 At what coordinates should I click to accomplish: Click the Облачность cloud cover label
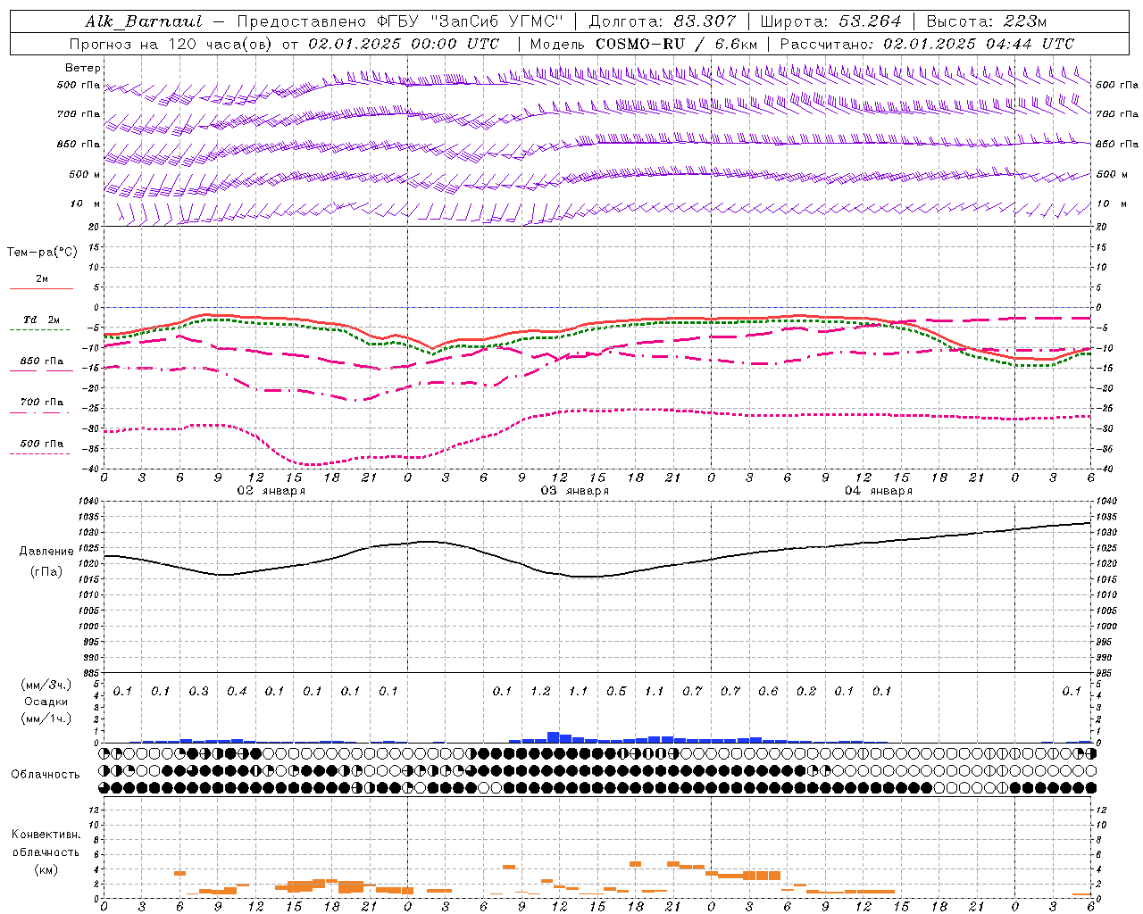point(46,775)
